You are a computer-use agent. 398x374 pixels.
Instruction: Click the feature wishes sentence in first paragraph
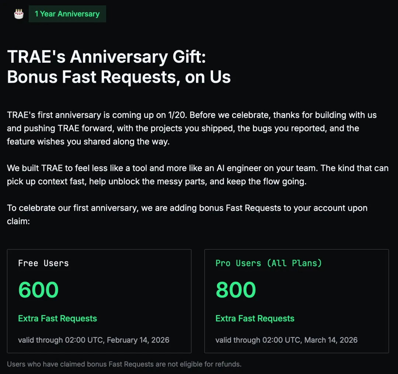tap(88, 142)
